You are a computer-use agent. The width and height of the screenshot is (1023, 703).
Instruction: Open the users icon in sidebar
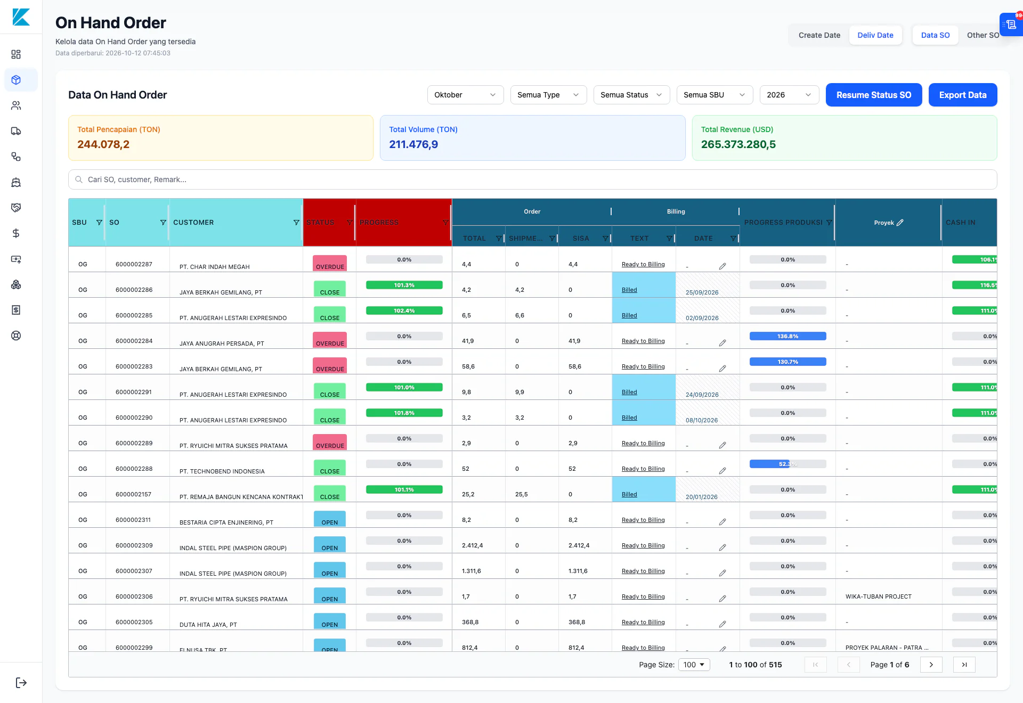(16, 105)
